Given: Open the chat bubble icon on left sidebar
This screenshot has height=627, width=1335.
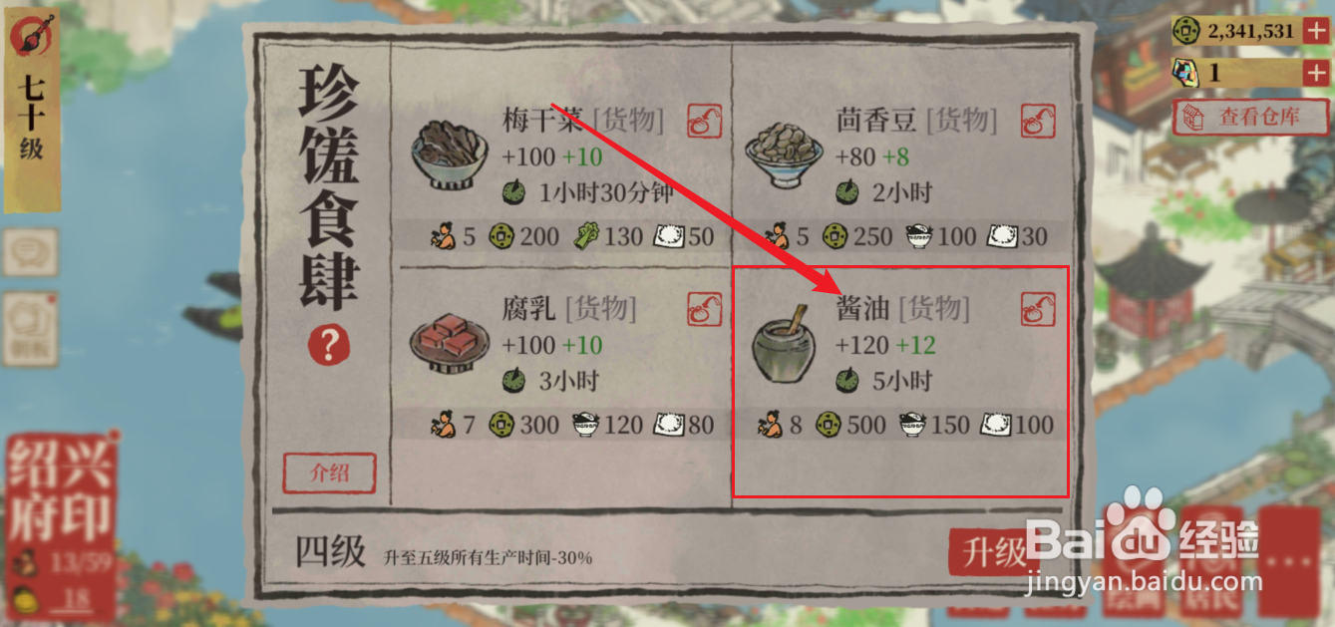Looking at the screenshot, I should point(31,252).
